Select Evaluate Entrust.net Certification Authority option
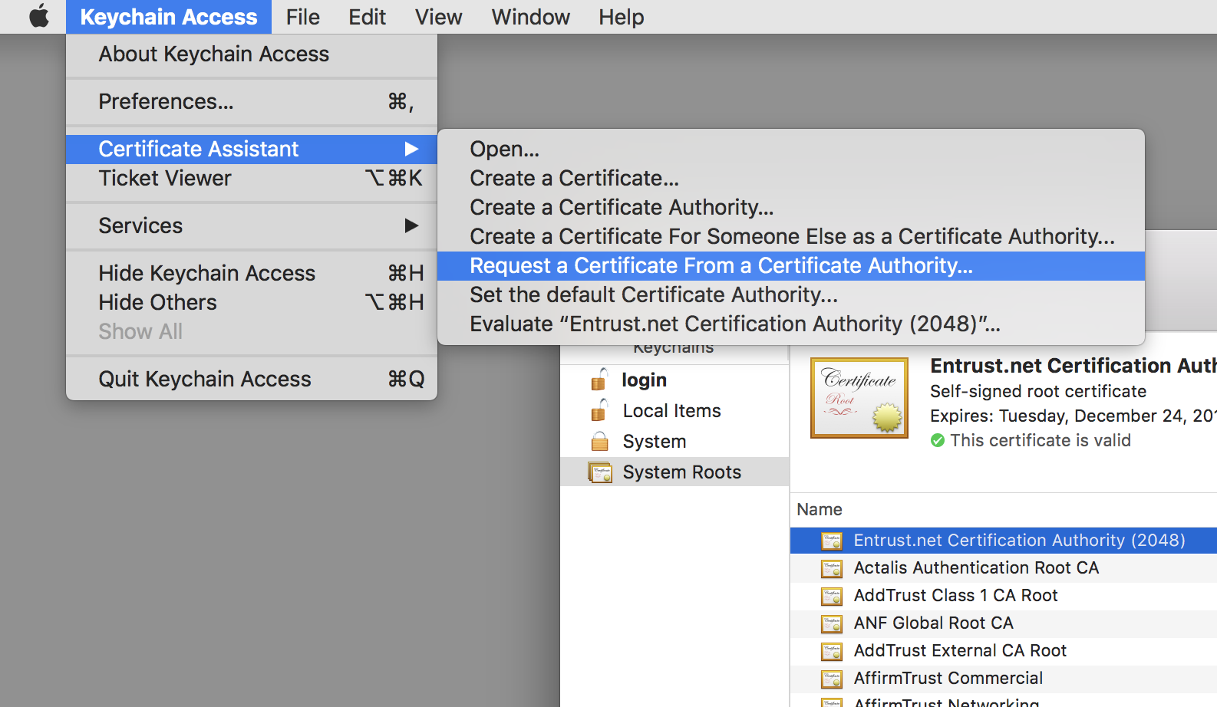The image size is (1217, 707). click(791, 324)
